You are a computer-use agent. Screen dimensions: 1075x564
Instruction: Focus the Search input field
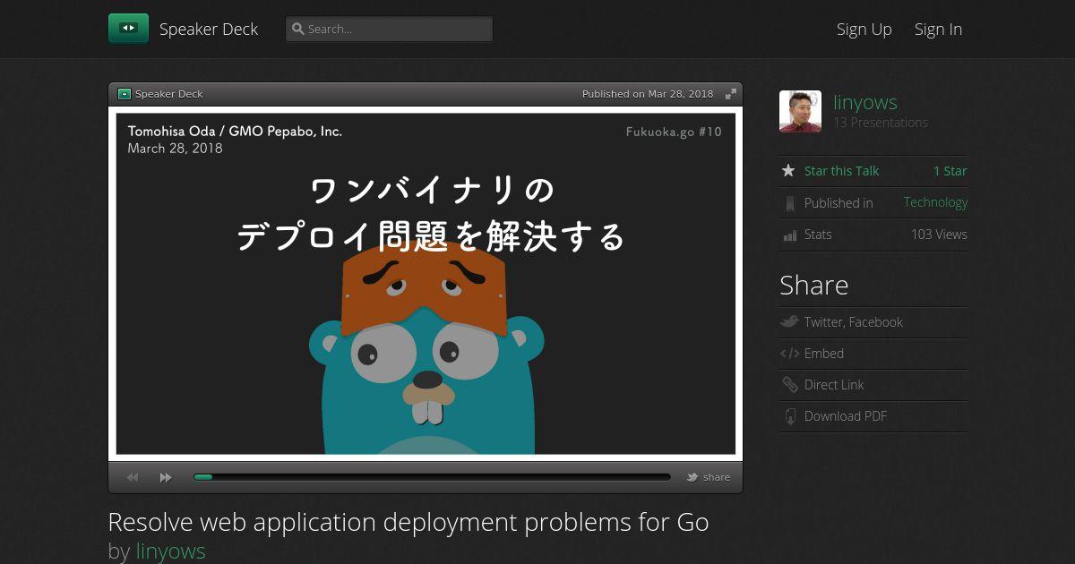pyautogui.click(x=389, y=29)
